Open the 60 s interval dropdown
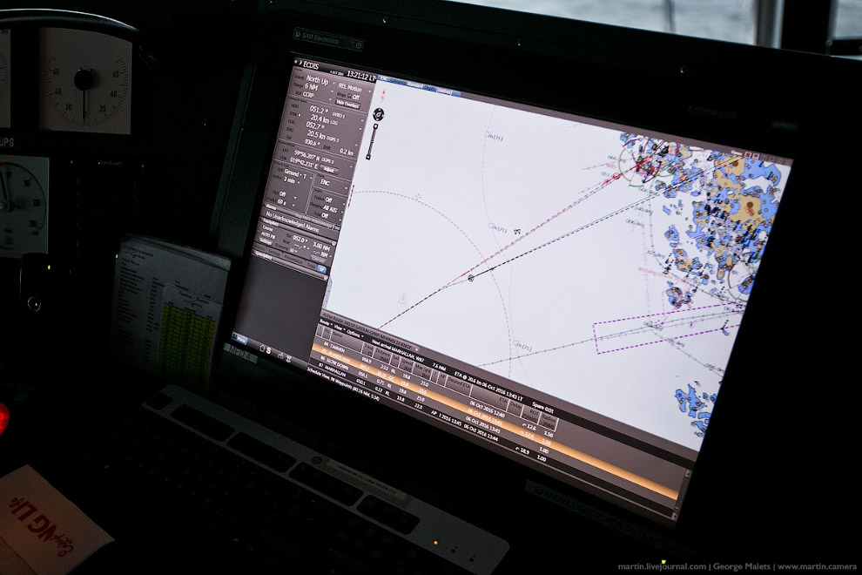Viewport: 862px width, 575px height. 286,202
